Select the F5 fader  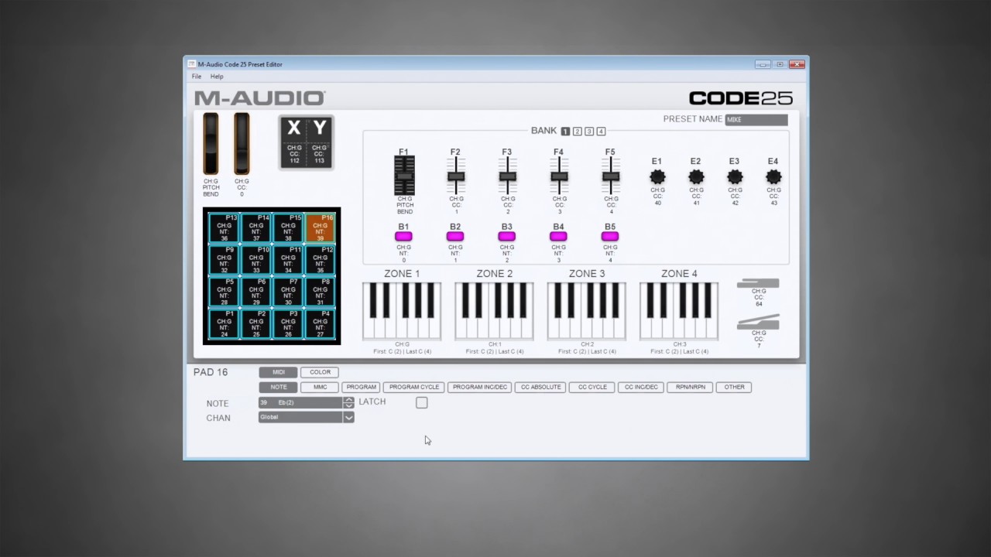pos(610,176)
